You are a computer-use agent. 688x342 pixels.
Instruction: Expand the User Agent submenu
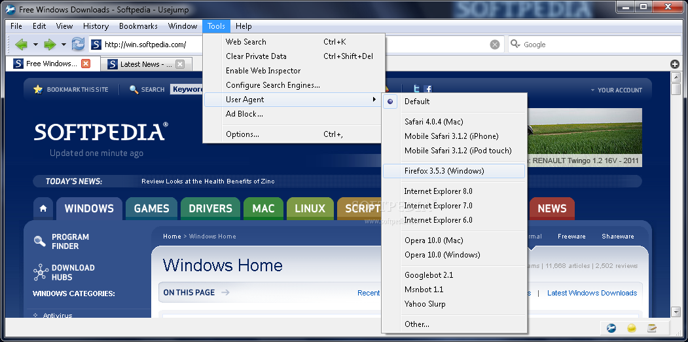click(x=293, y=100)
